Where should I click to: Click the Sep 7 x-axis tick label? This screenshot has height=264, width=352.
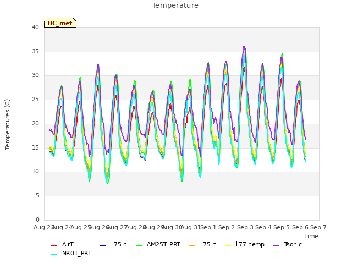(x=318, y=227)
